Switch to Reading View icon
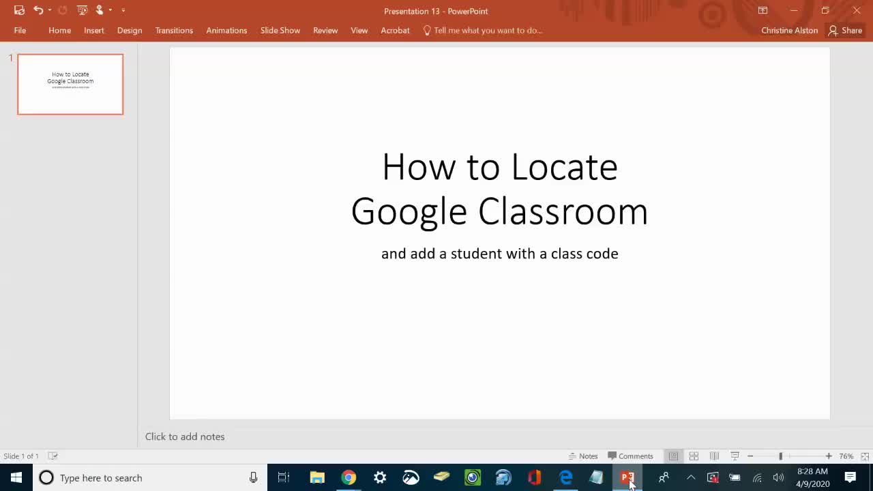873x491 pixels. pyautogui.click(x=714, y=456)
